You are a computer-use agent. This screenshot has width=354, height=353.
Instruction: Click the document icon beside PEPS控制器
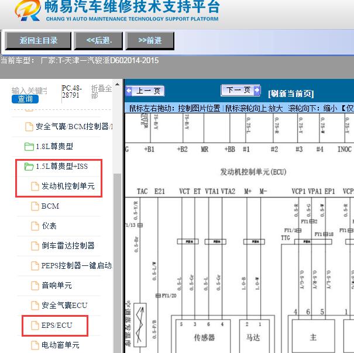point(35,266)
